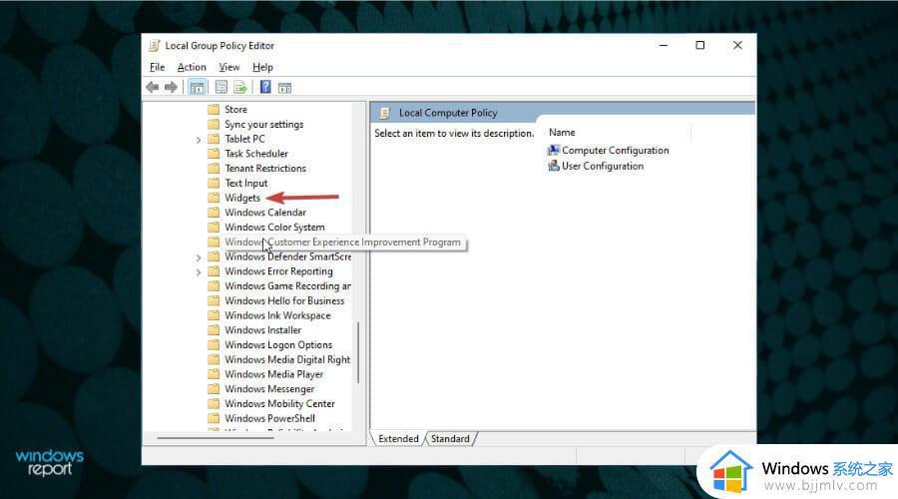Image resolution: width=898 pixels, height=499 pixels.
Task: Click the Back arrow toolbar icon
Action: [x=153, y=87]
